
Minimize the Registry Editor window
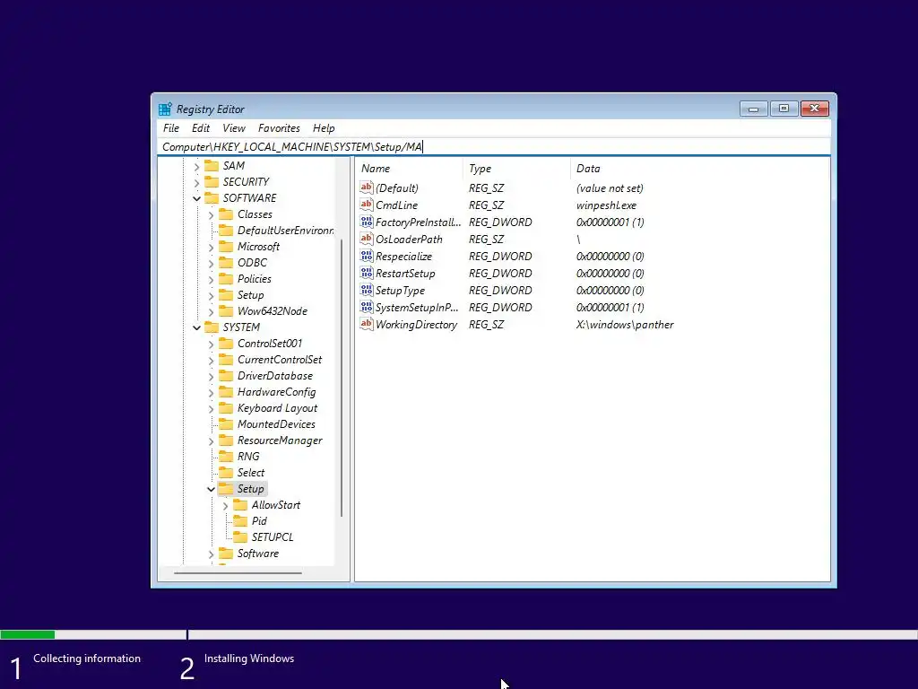(x=753, y=109)
